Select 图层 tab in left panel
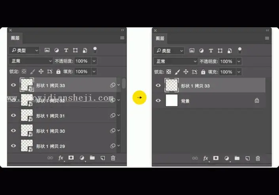 (x=15, y=38)
